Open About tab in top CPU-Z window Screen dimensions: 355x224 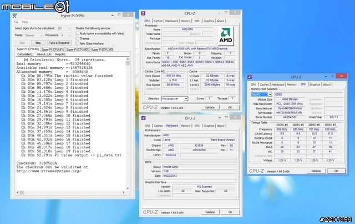tap(221, 21)
